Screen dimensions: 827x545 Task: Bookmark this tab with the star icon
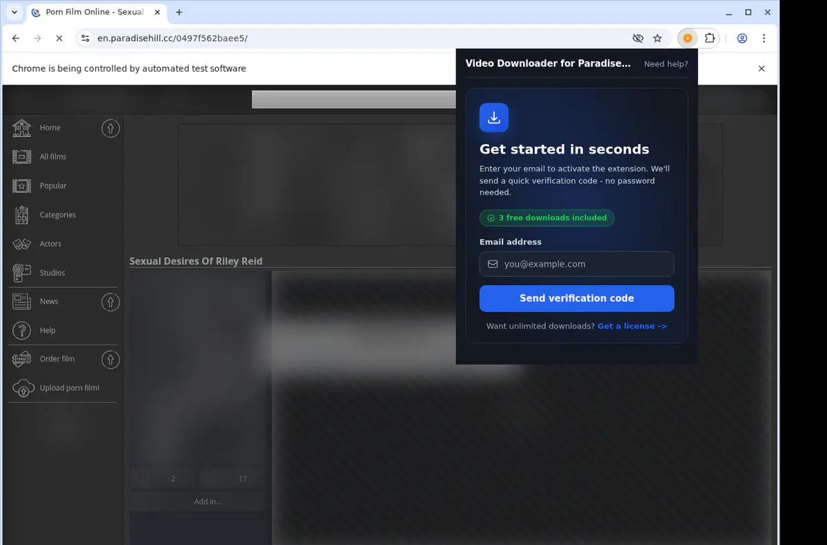tap(657, 39)
